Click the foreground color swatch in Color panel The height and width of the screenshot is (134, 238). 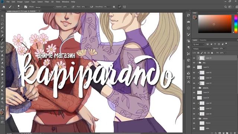pyautogui.click(x=194, y=17)
